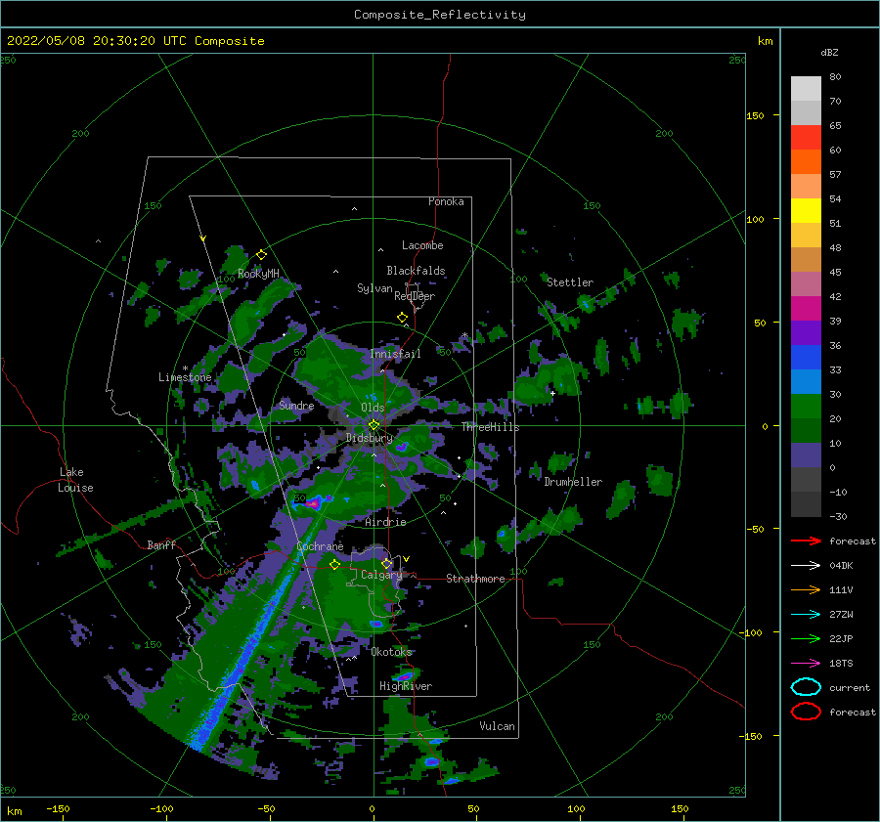Select the white 04DK arrow icon
The image size is (880, 822).
click(x=806, y=565)
